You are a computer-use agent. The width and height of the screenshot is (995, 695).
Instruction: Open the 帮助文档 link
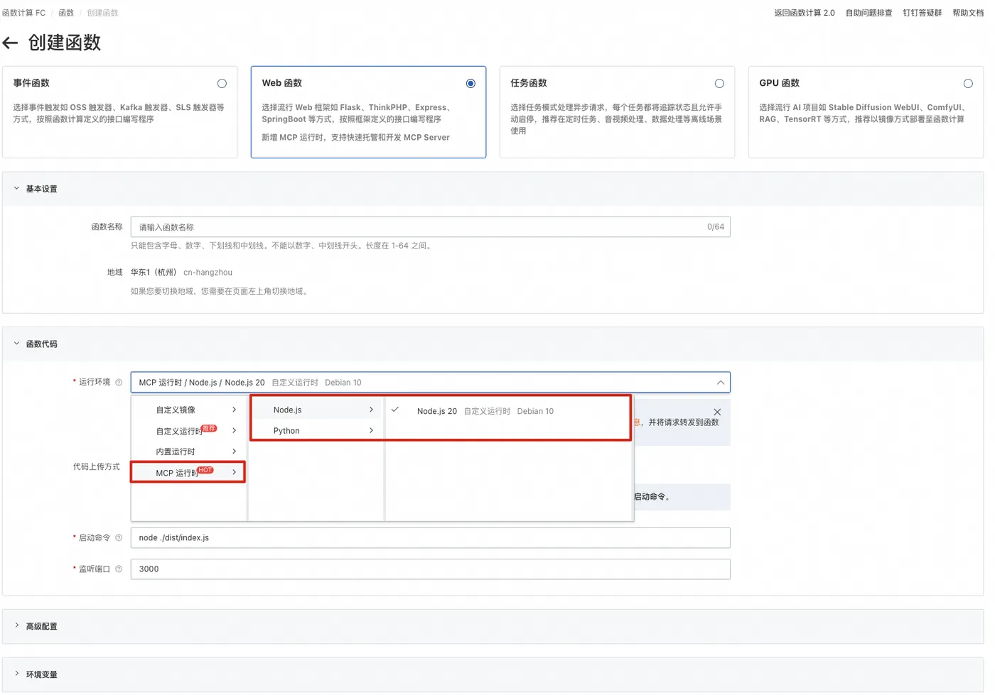click(x=968, y=13)
